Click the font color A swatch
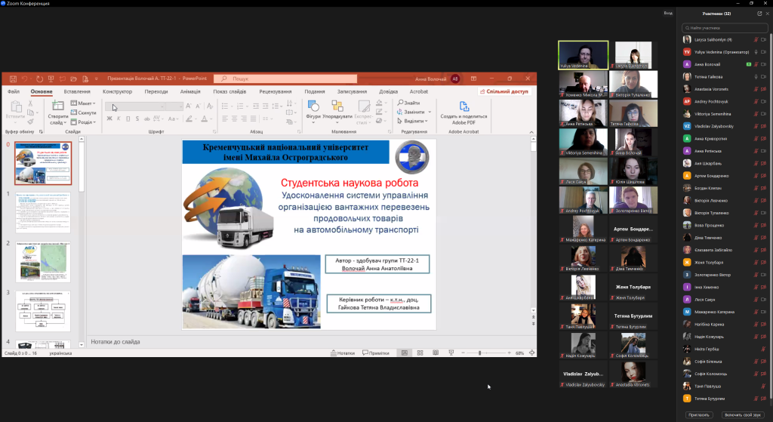This screenshot has width=773, height=422. (x=204, y=119)
